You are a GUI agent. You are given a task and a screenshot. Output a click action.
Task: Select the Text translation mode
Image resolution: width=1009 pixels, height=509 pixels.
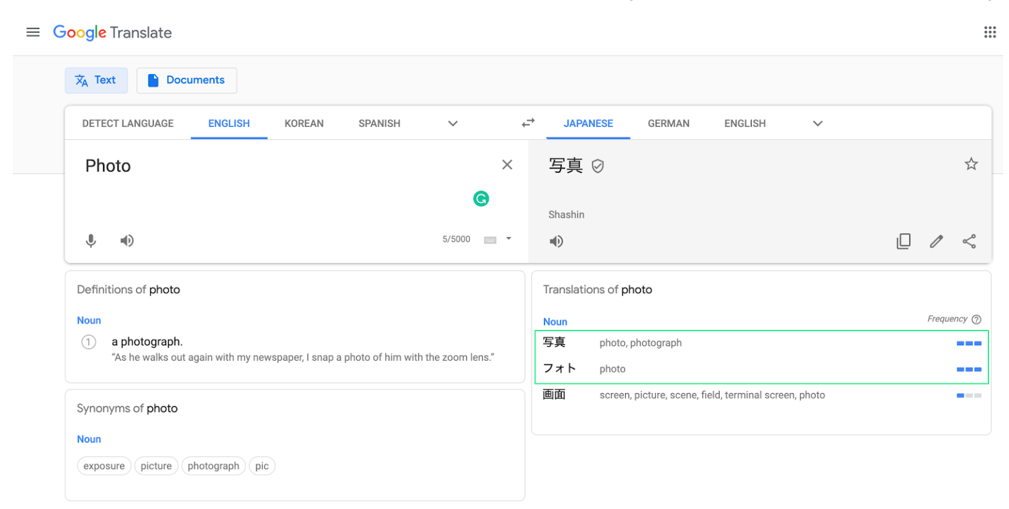(x=96, y=81)
